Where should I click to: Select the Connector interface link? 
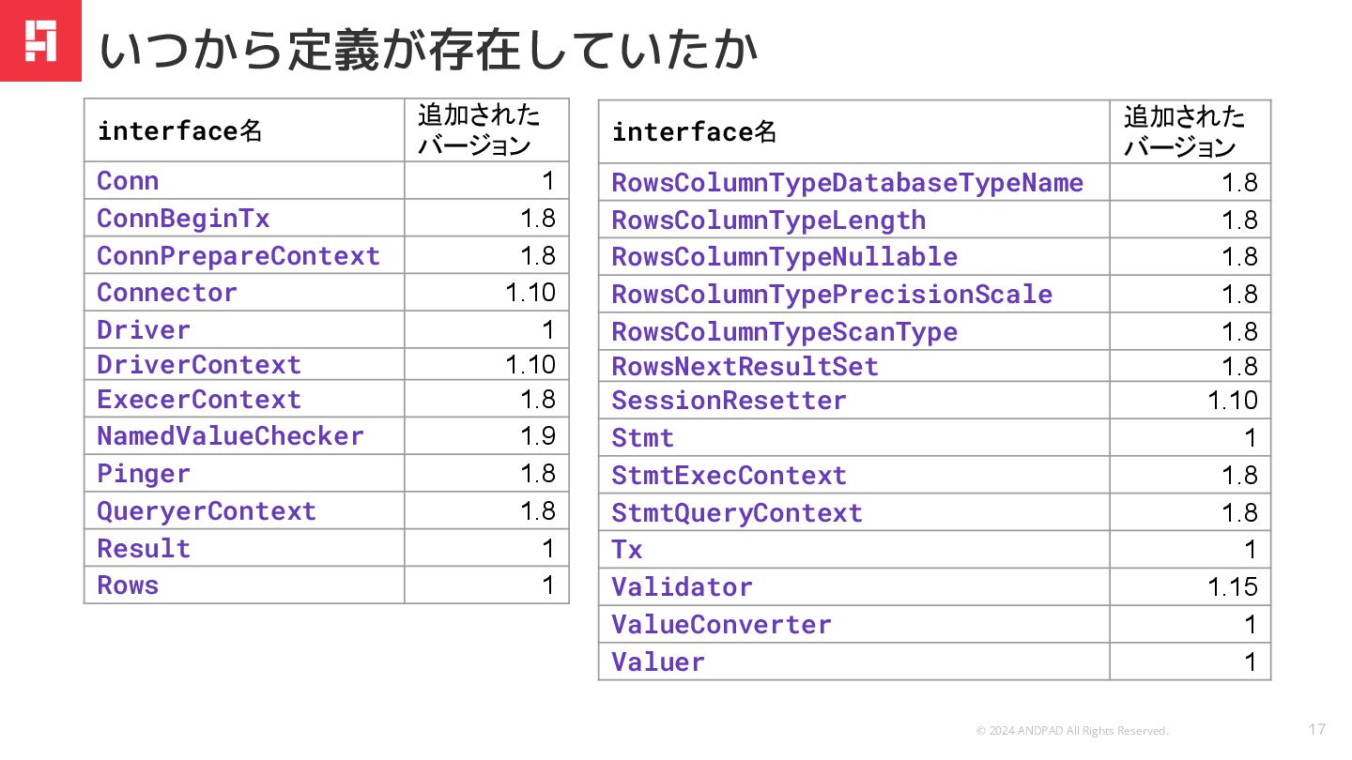(x=167, y=293)
